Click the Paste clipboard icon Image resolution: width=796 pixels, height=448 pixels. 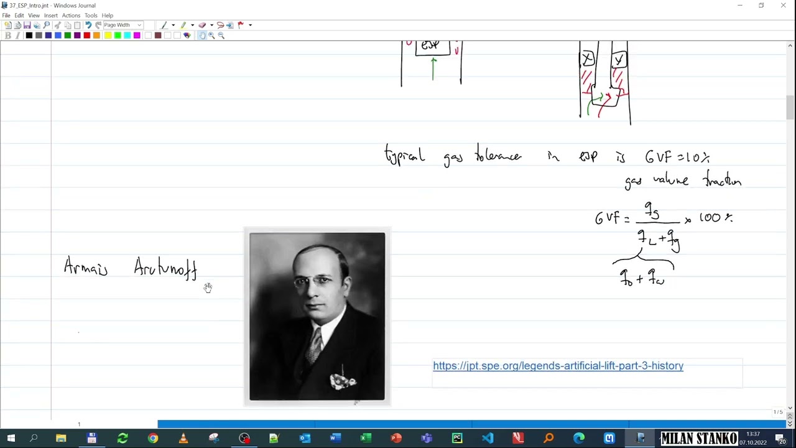(77, 25)
